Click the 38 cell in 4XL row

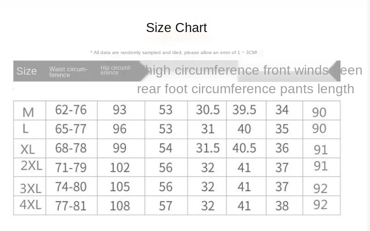point(282,205)
